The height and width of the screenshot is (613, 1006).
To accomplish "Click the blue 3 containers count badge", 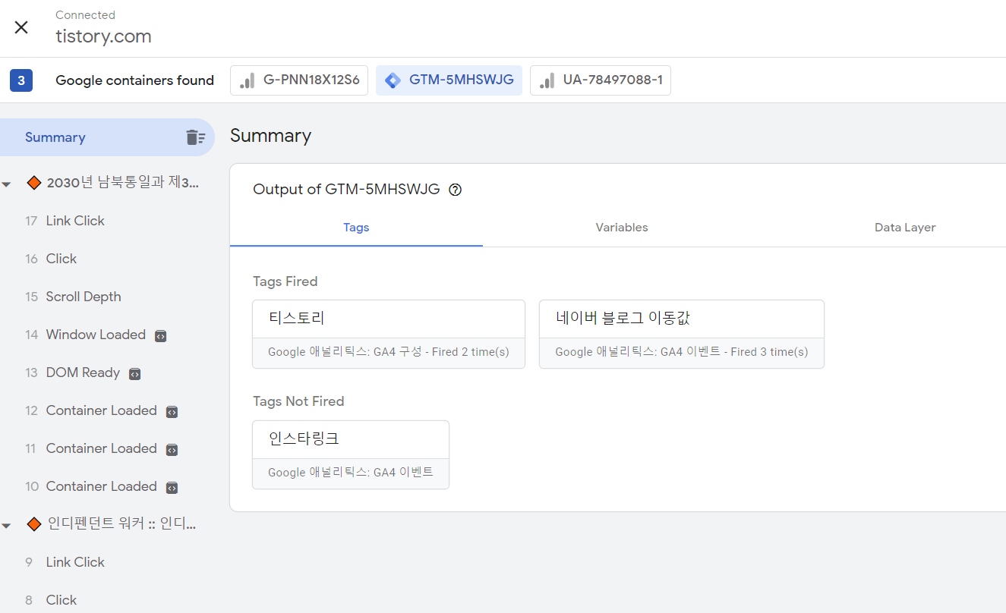I will point(21,80).
